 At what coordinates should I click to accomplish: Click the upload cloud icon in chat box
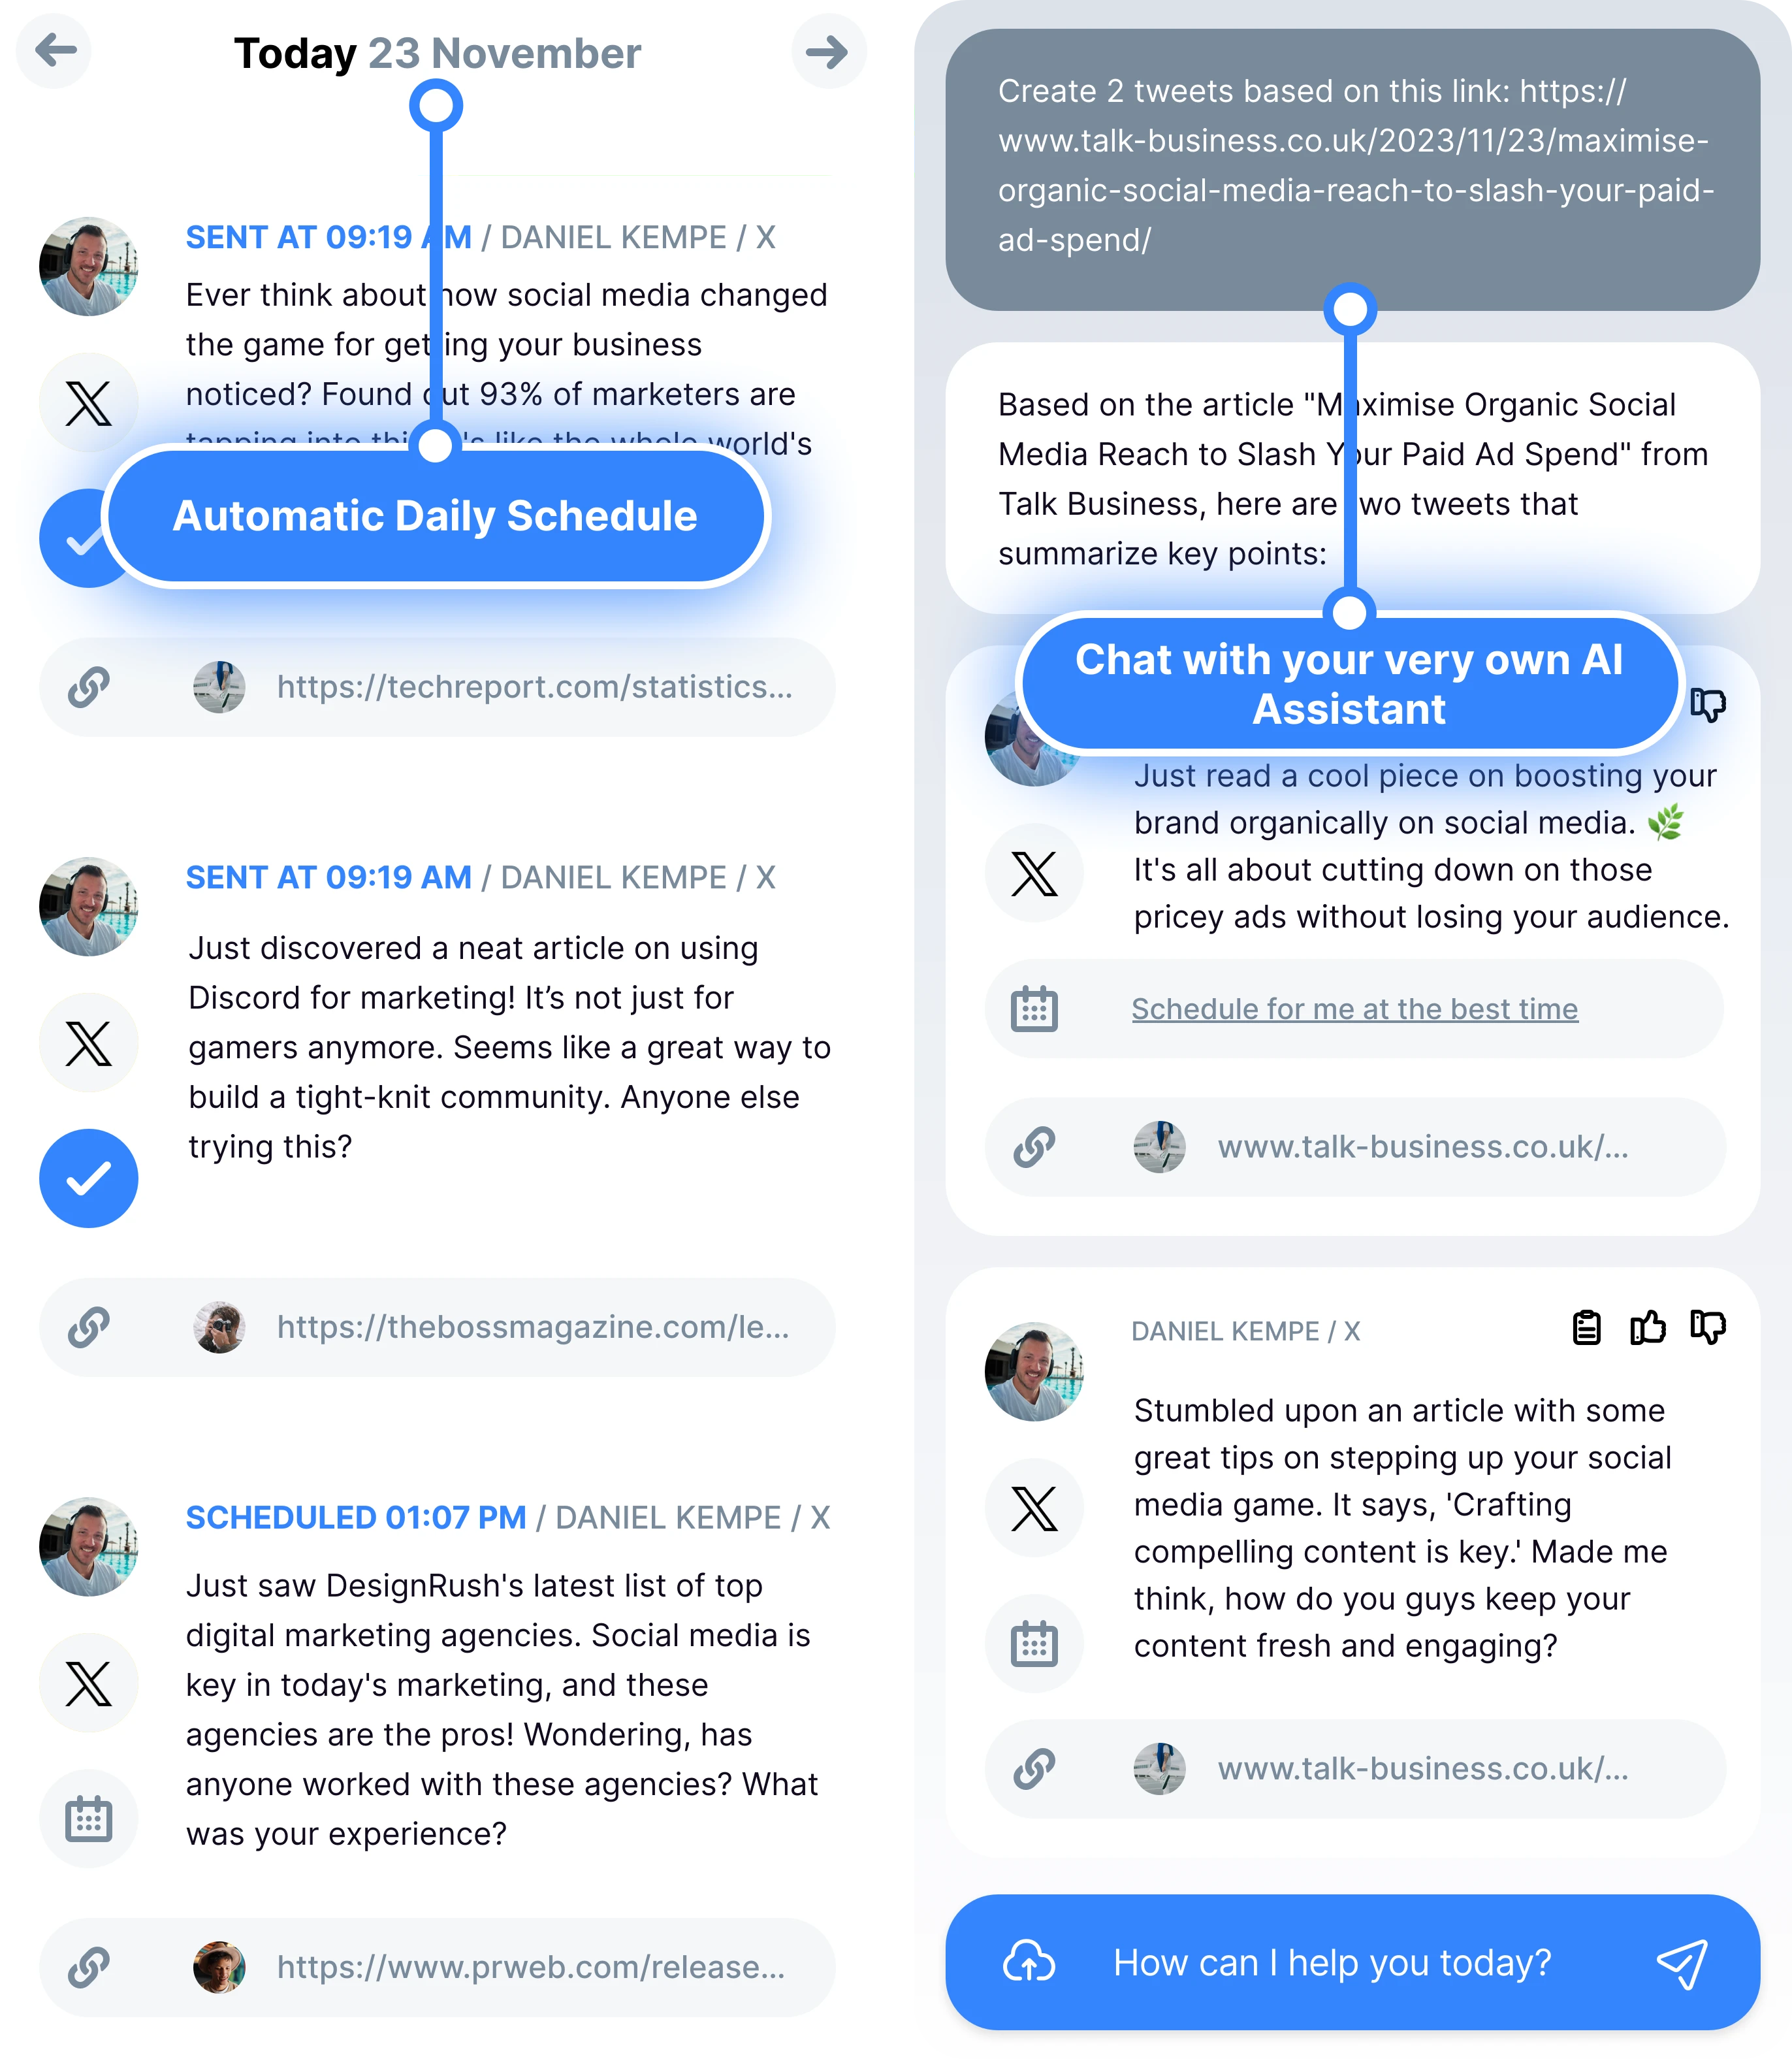pos(1029,1961)
